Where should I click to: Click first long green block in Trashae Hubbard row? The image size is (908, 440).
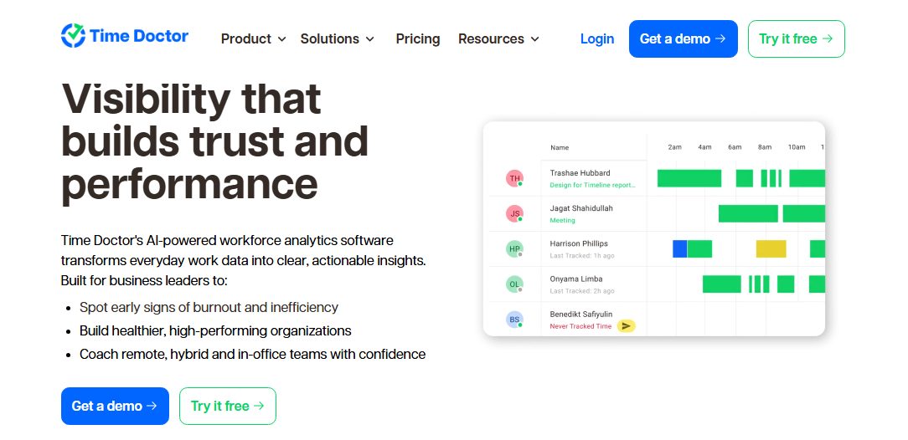[689, 178]
